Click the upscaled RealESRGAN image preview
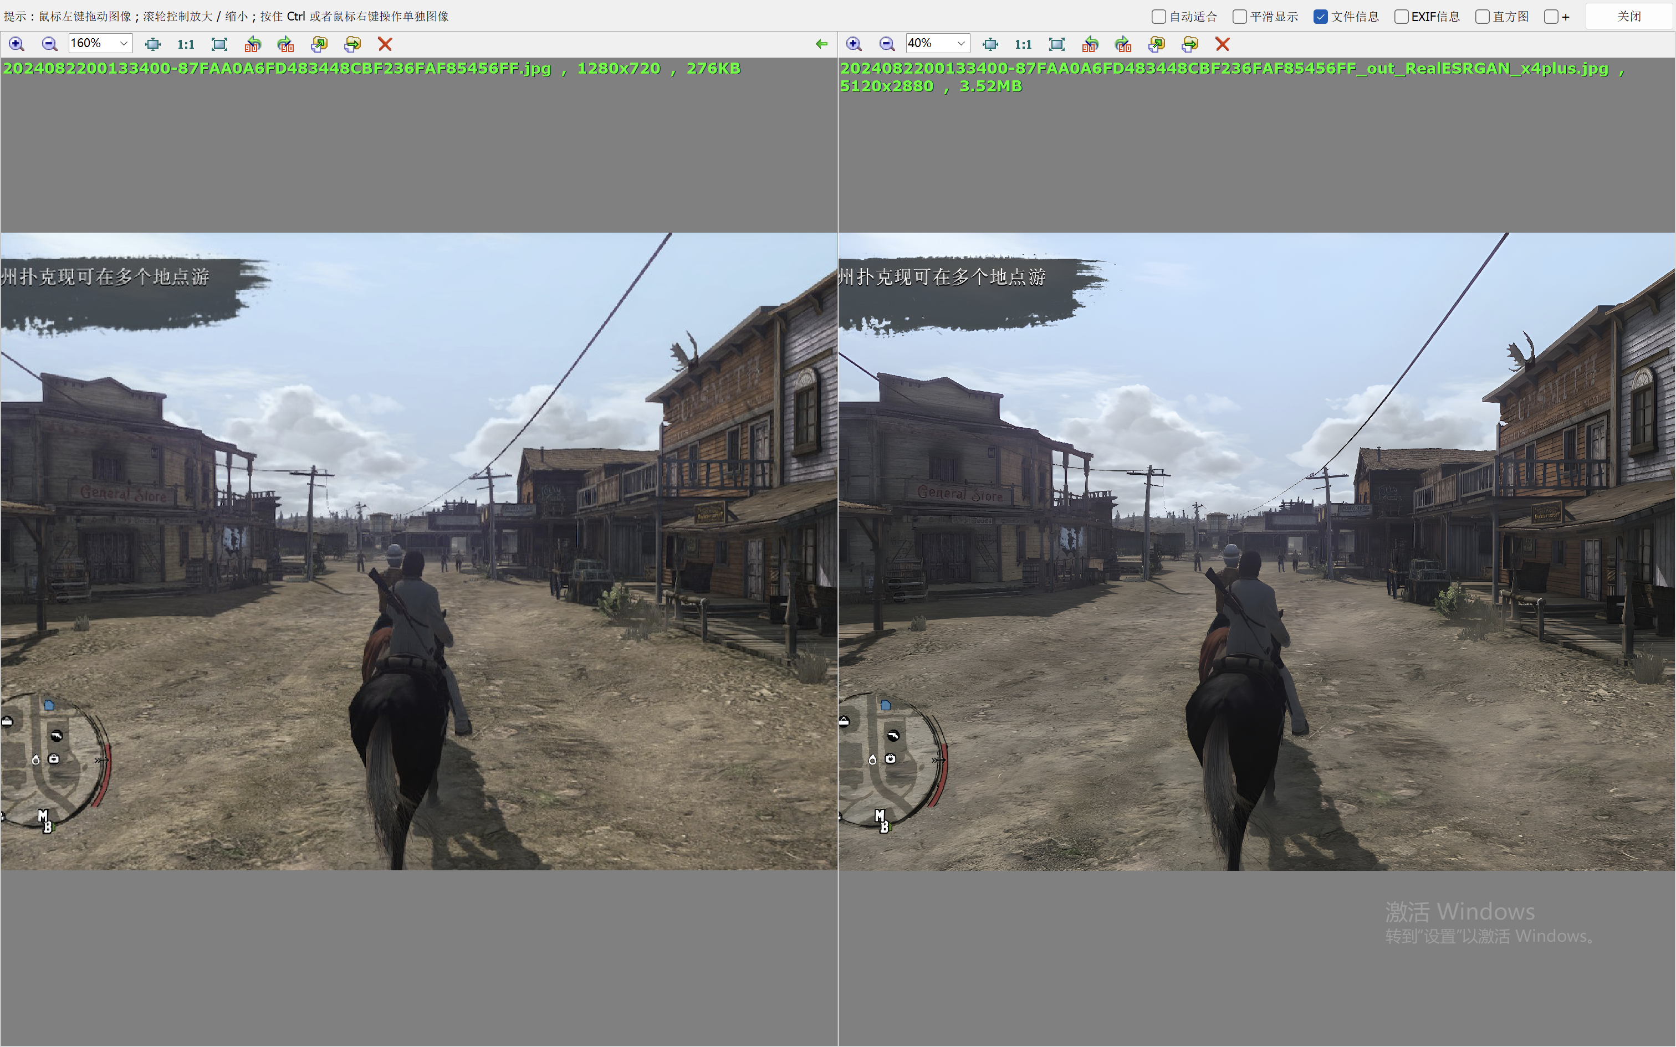The height and width of the screenshot is (1047, 1676). [x=1256, y=551]
